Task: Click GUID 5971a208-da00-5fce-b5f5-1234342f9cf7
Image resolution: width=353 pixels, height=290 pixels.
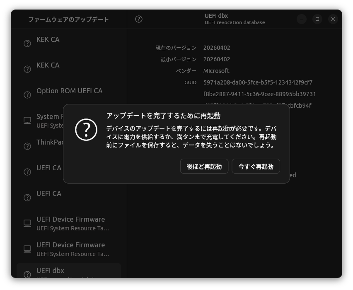Action: tap(258, 82)
